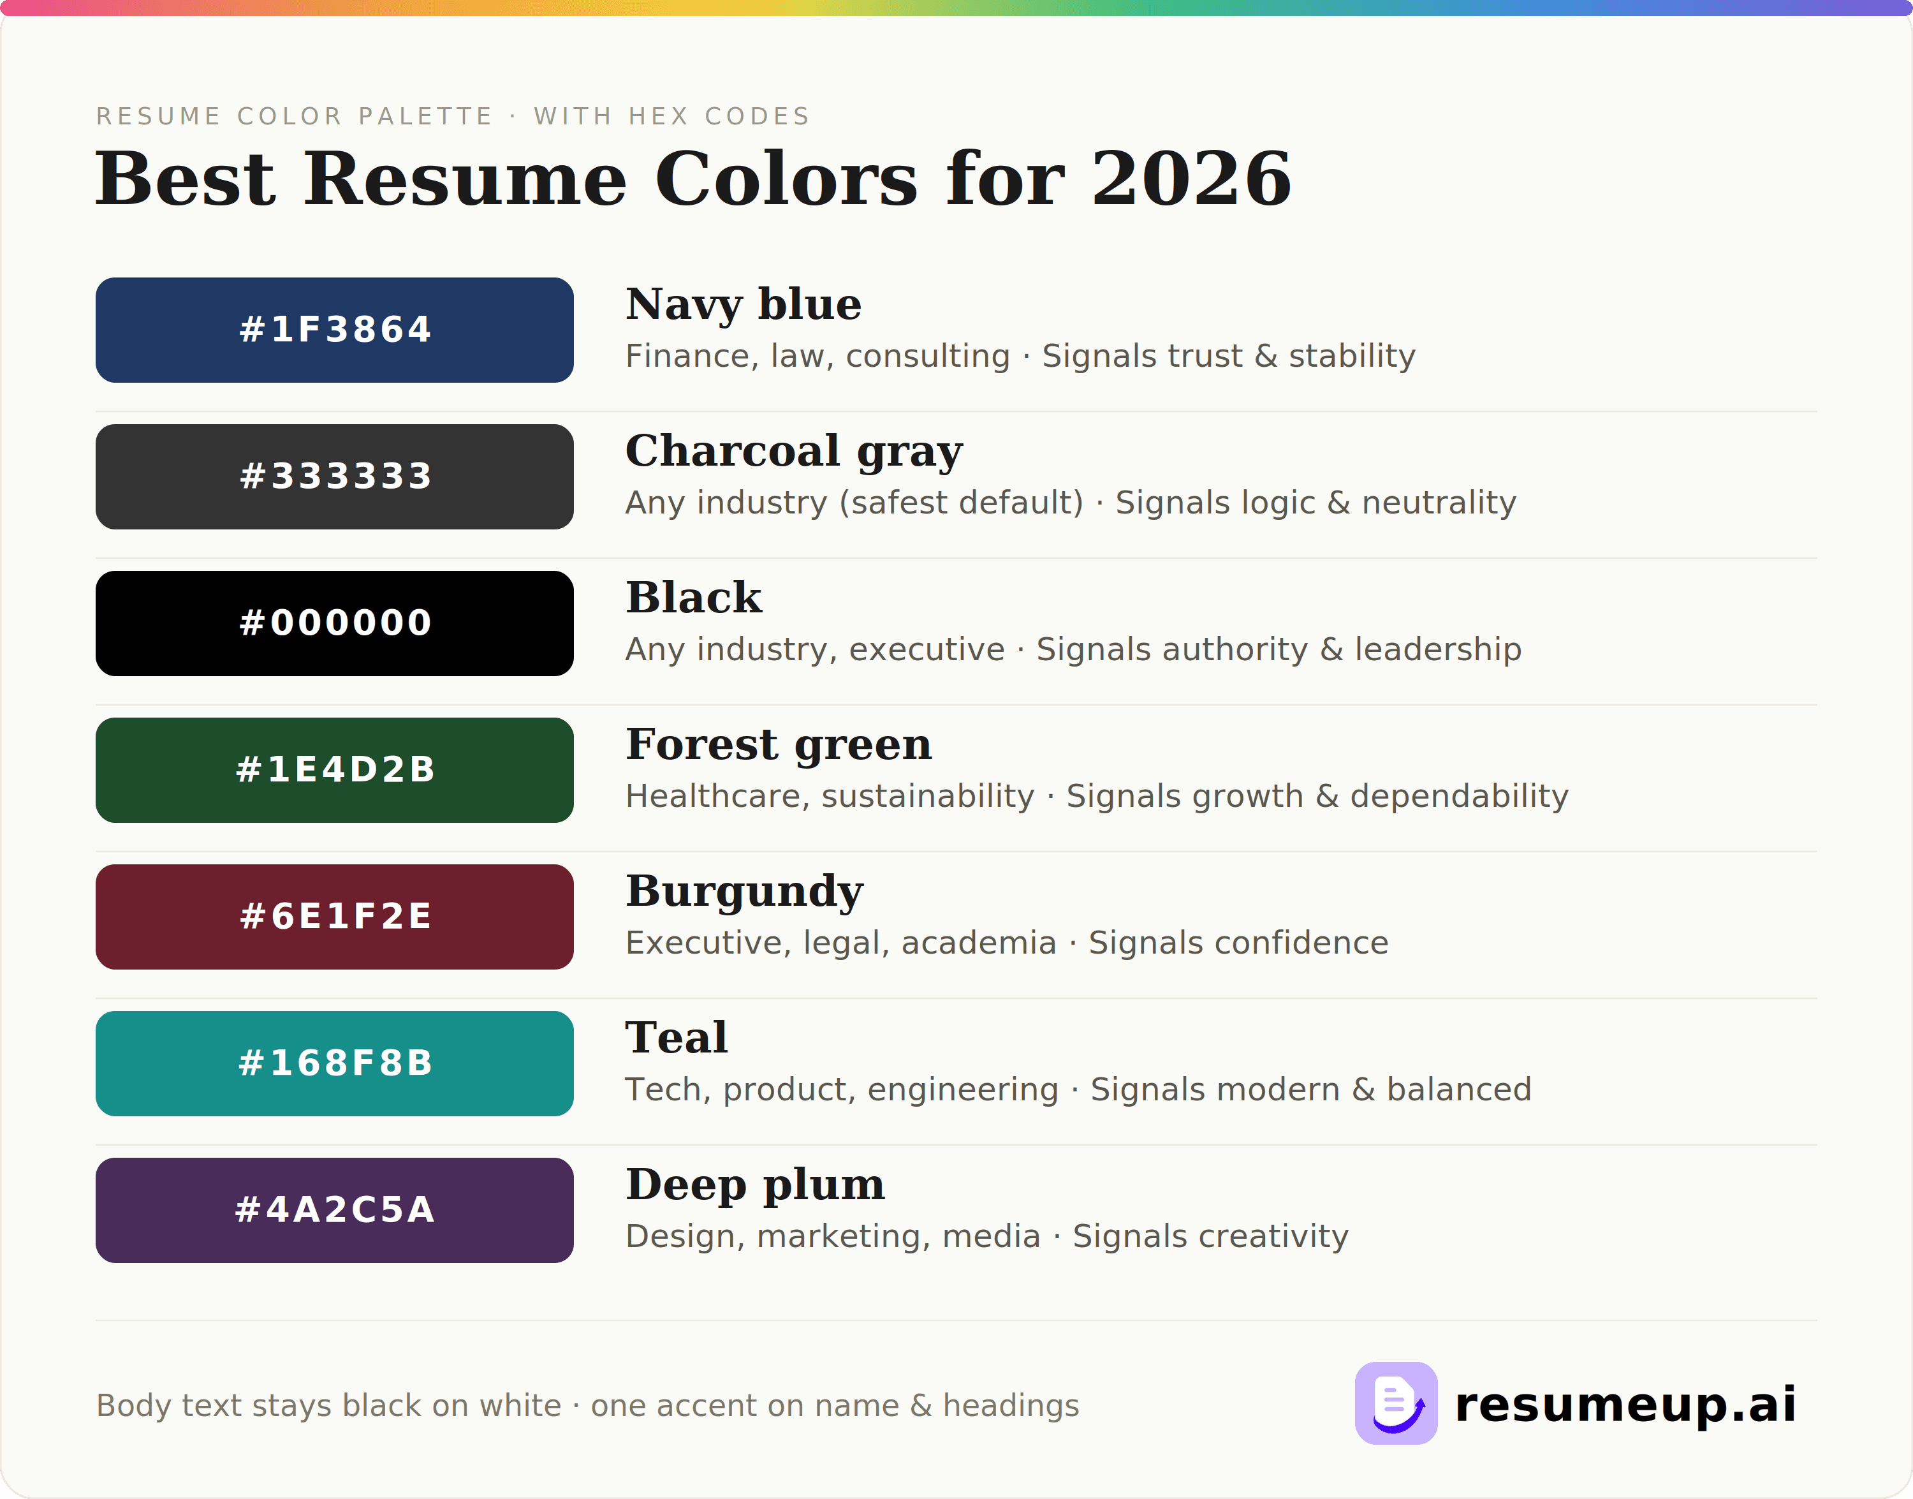The height and width of the screenshot is (1499, 1913).
Task: Click the 'RESUME COLOR PALETTE · WITH HEX CODES' subtitle
Action: point(453,116)
